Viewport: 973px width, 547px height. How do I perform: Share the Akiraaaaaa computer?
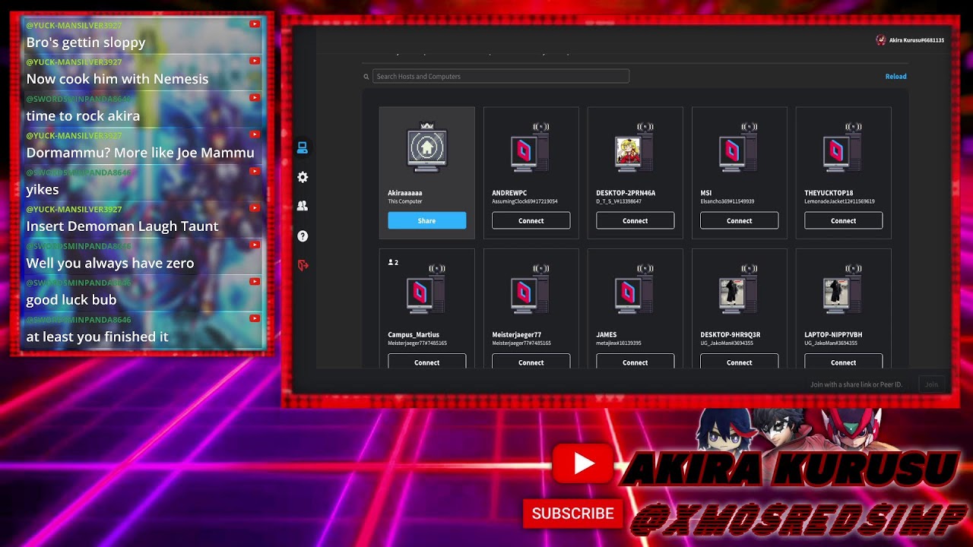click(427, 220)
